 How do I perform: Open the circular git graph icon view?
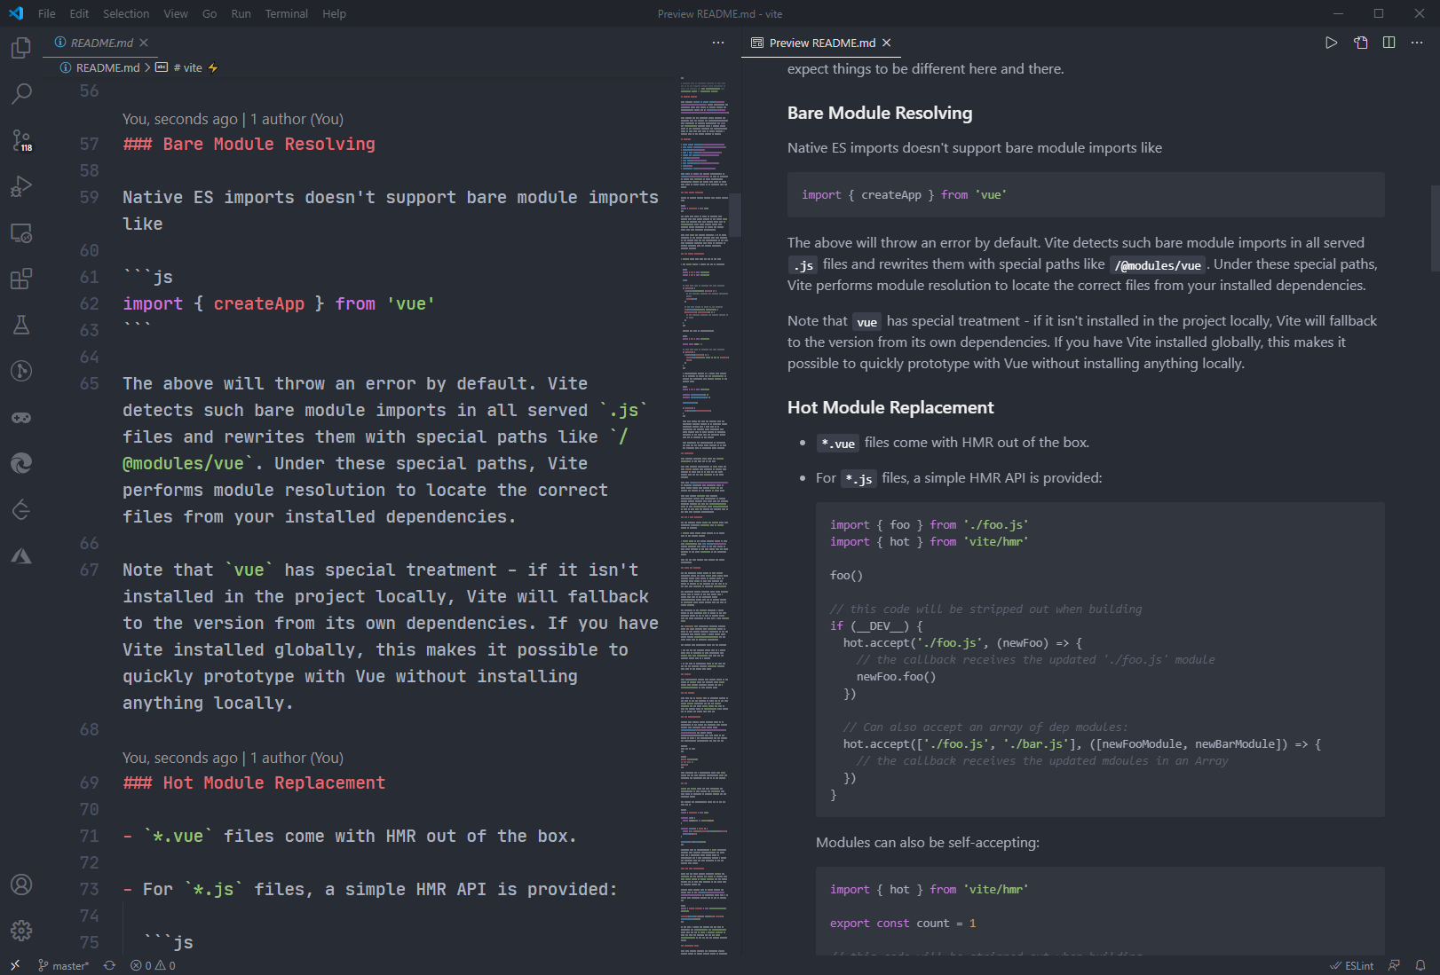(x=21, y=371)
